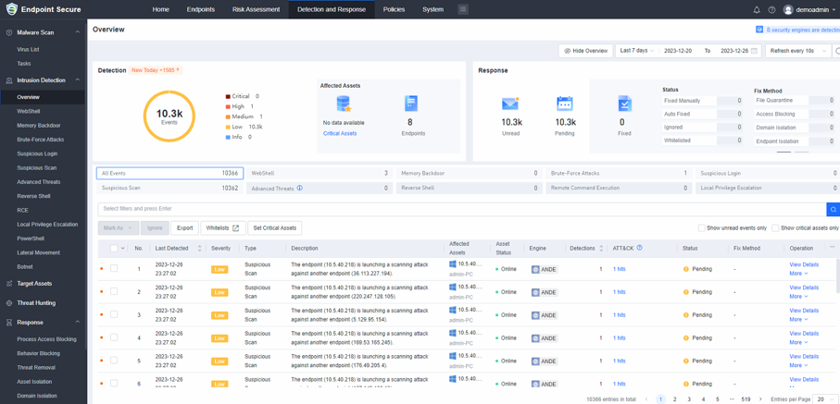Click the Intrusion Detection sidebar icon

pyautogui.click(x=9, y=80)
